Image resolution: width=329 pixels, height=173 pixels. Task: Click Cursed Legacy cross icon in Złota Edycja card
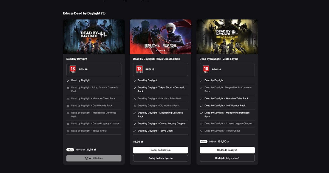point(201,124)
